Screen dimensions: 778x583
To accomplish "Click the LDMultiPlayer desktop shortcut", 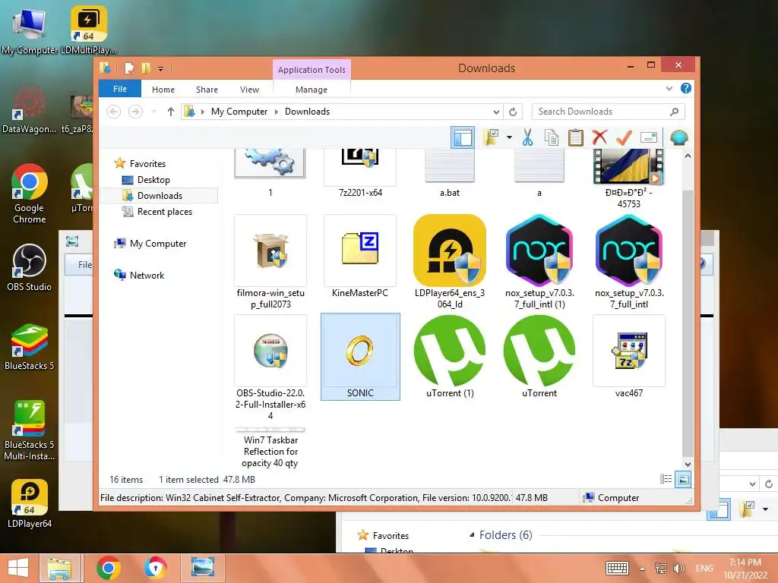I will [x=88, y=30].
